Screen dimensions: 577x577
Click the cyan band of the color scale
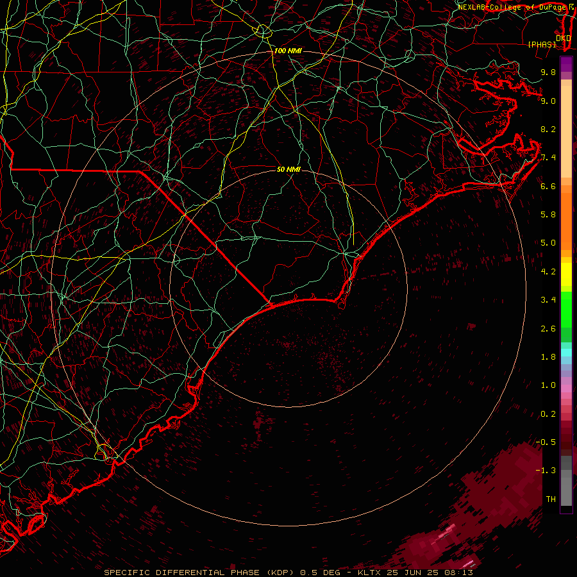(x=566, y=353)
